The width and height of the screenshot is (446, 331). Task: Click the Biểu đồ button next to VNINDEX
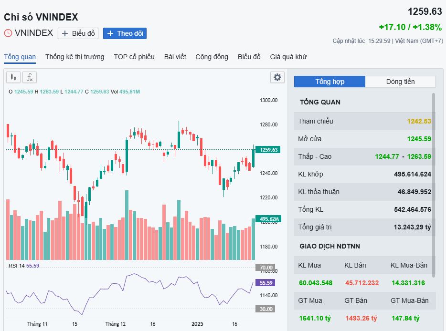click(x=78, y=33)
